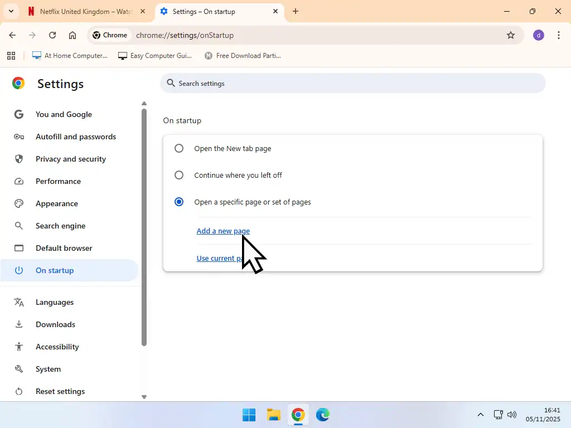This screenshot has width=571, height=428.
Task: Click the Chrome chip in the address bar
Action: [x=110, y=35]
